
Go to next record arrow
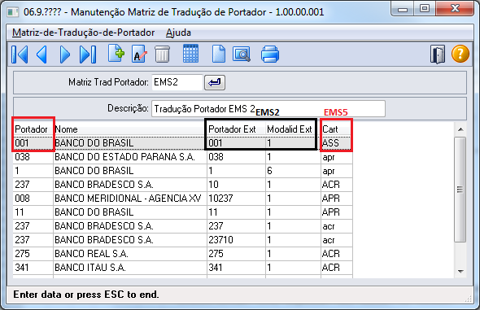[x=64, y=55]
